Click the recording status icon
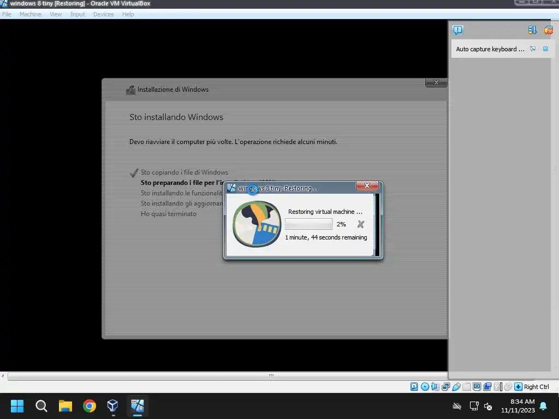This screenshot has height=419, width=559. [487, 387]
